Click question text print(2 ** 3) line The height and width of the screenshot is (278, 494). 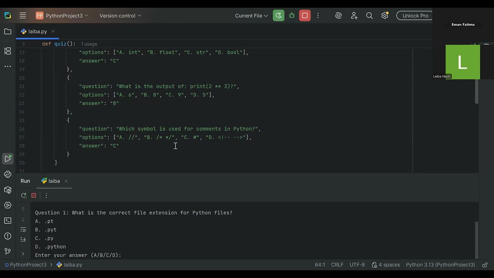(159, 86)
